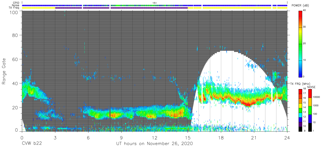Select the red 17-18 MHz TX FRQ swatch
Image resolution: width=323 pixels, height=149 pixels.
pos(301,91)
